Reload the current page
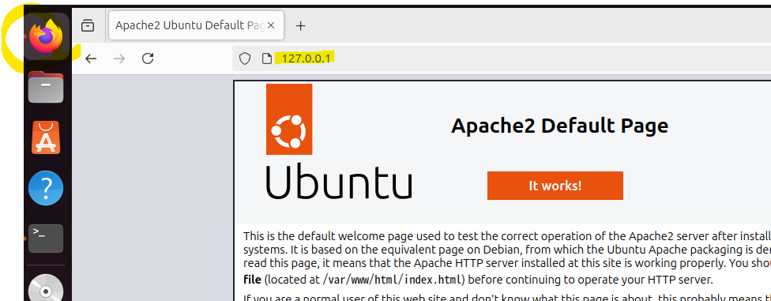 148,59
